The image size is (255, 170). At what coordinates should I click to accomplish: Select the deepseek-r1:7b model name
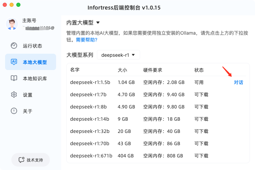pyautogui.click(x=88, y=95)
